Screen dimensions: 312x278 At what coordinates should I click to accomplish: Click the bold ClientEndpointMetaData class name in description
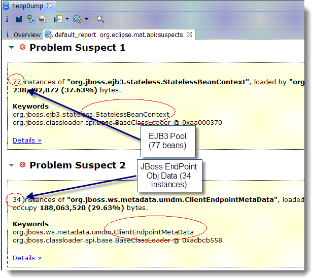pyautogui.click(x=172, y=199)
